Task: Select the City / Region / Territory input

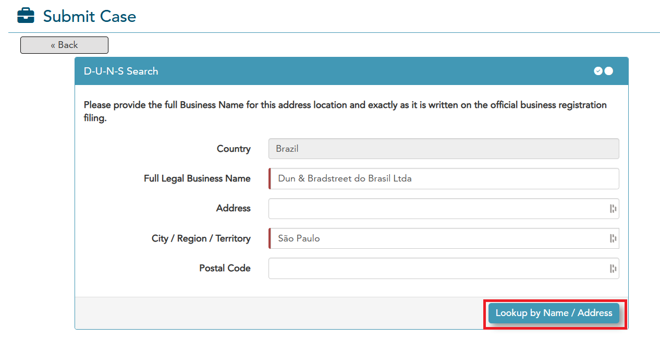Action: 437,238
